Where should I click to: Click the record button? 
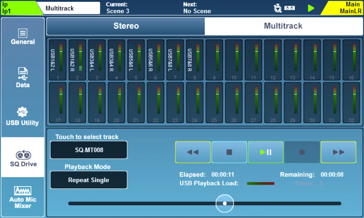302,152
